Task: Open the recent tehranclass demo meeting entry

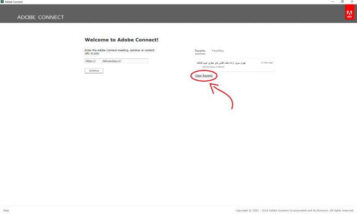Action: click(x=235, y=65)
